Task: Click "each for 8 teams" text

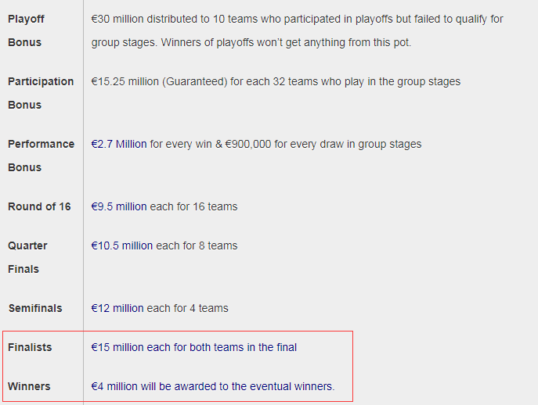Action: point(197,246)
